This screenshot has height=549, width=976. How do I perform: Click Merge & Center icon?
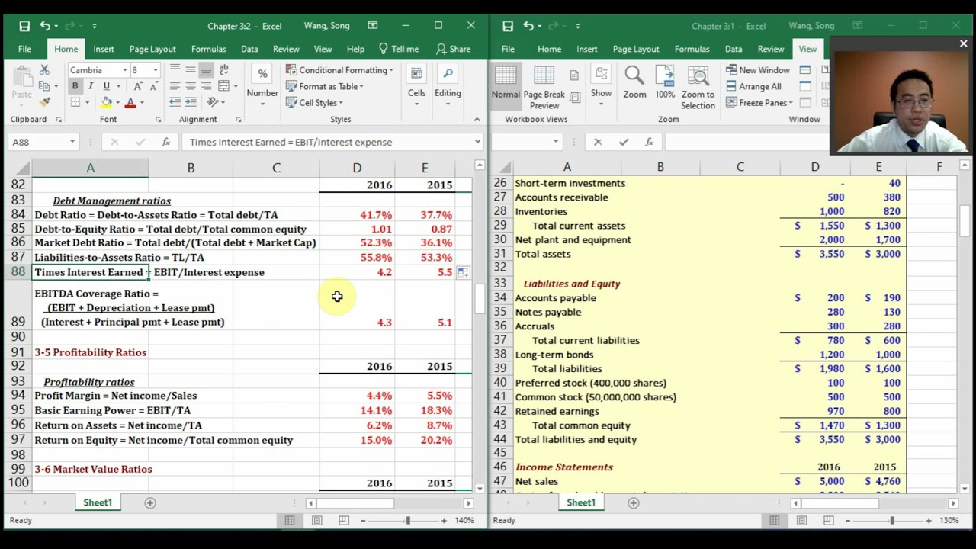[224, 86]
